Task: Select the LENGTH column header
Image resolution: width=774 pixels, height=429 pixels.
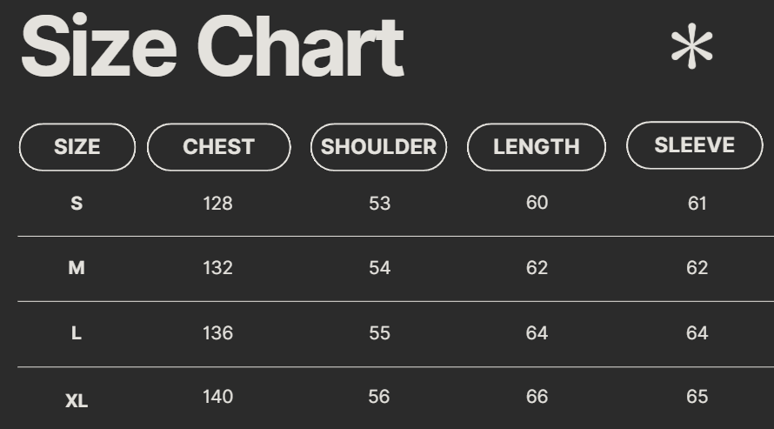Action: click(537, 147)
